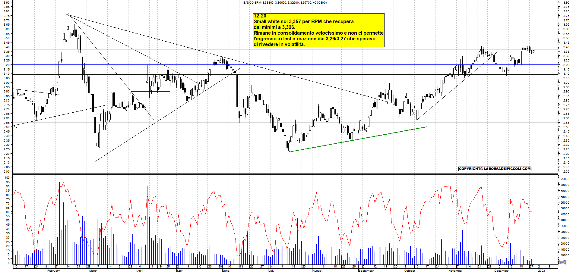Click the 3.90 label on right price scale

click(566, 2)
